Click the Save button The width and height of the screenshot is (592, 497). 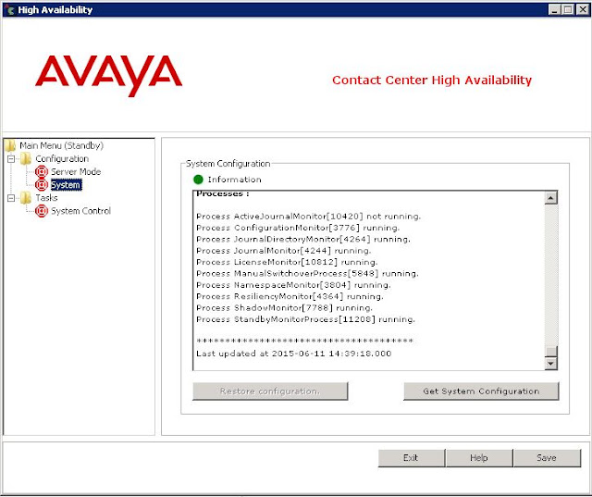[547, 458]
